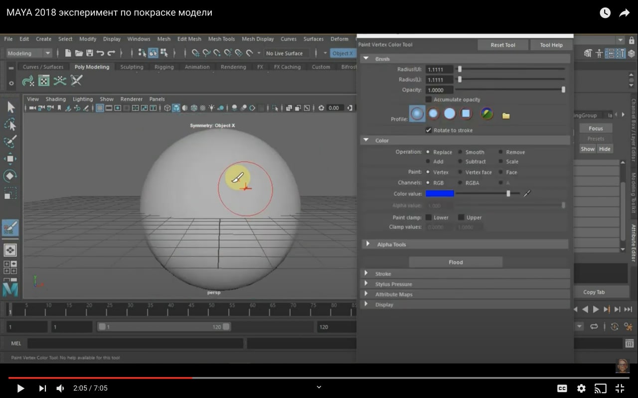
Task: Enable Accumulate opacity checkbox
Action: 428,99
